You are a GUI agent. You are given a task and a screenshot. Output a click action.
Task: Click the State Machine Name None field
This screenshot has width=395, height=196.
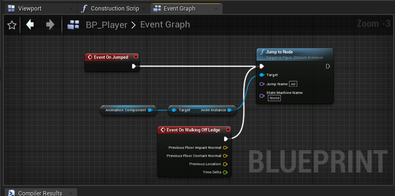[x=275, y=98]
